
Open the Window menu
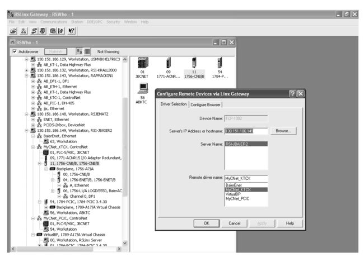click(x=130, y=22)
